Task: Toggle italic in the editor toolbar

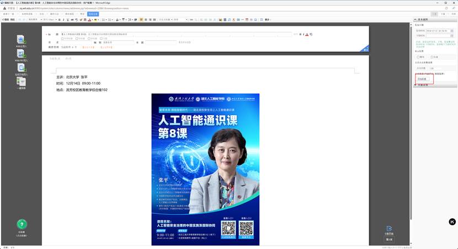Action: [x=63, y=19]
